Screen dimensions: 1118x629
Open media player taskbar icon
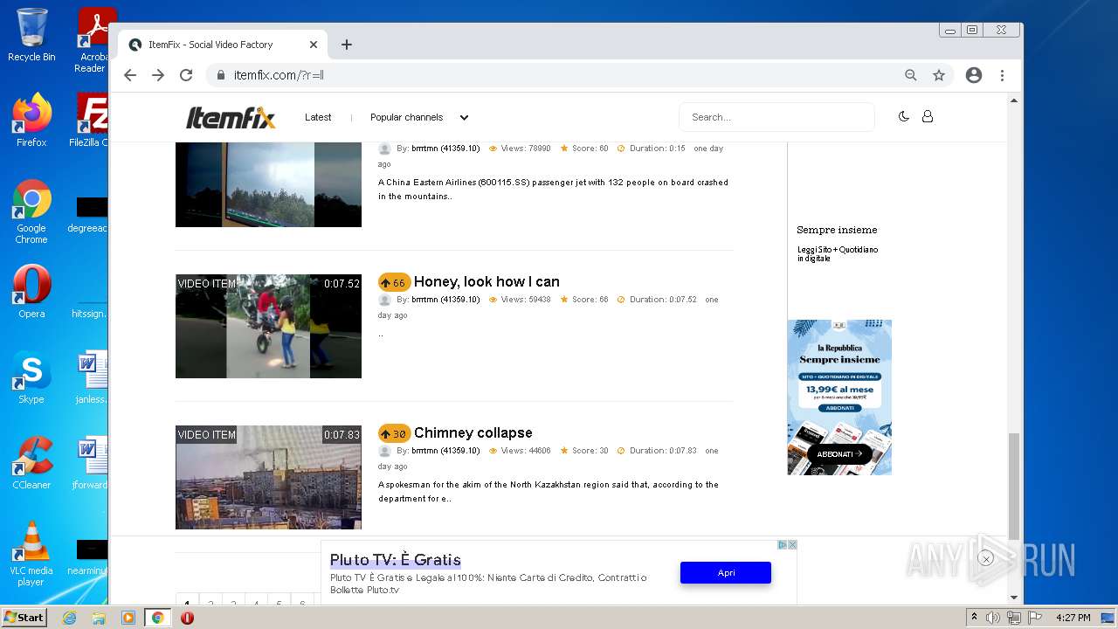(128, 618)
